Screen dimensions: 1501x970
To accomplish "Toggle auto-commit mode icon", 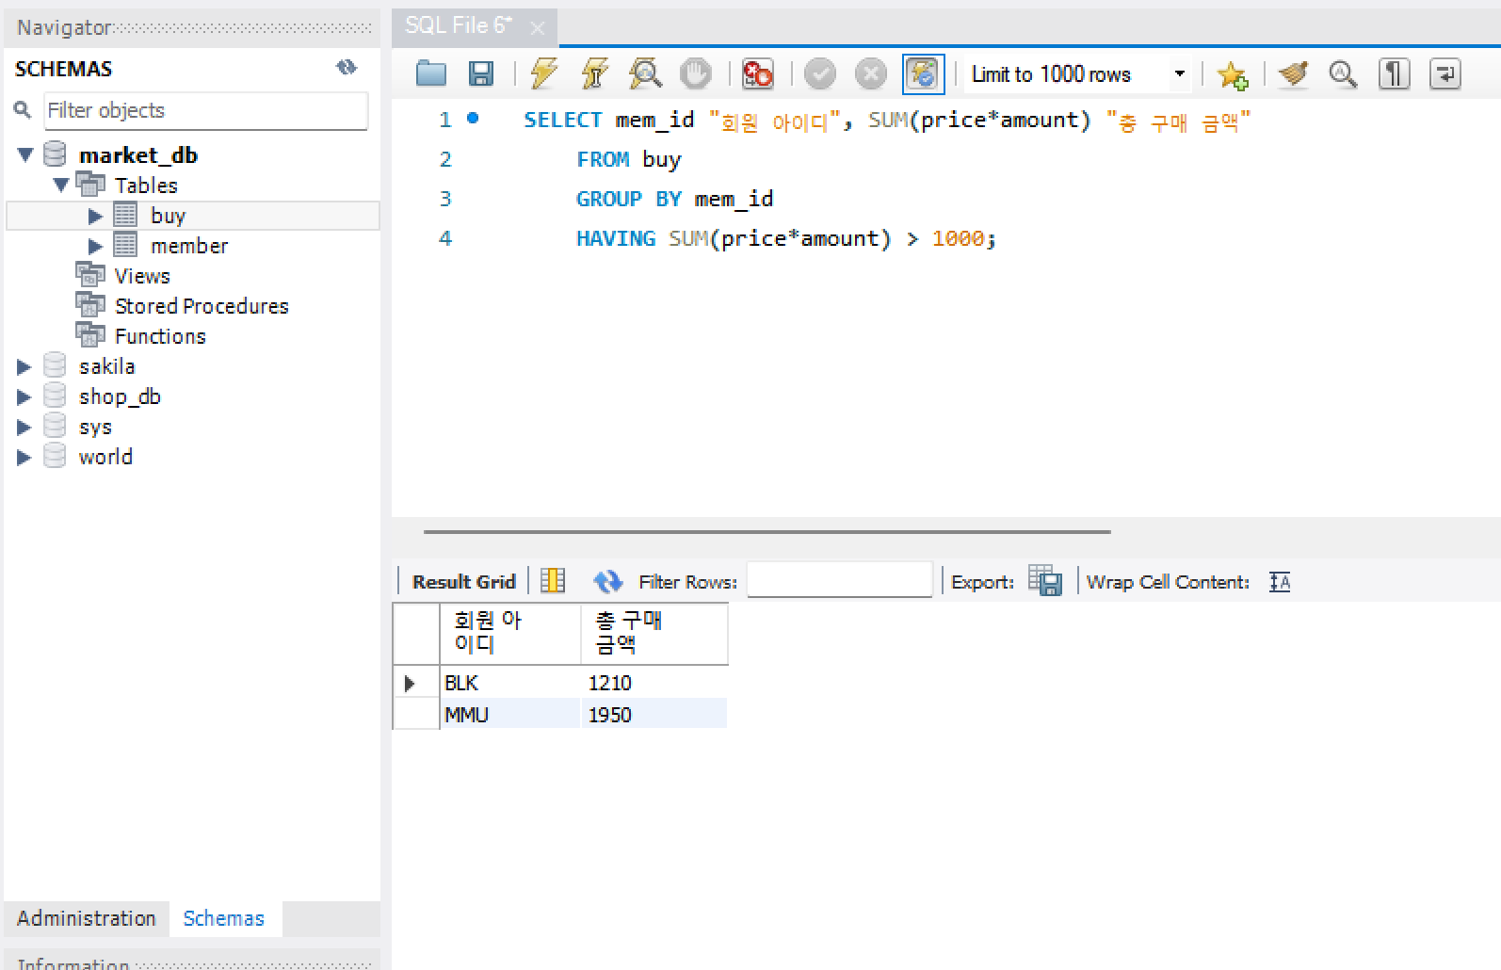I will click(923, 73).
